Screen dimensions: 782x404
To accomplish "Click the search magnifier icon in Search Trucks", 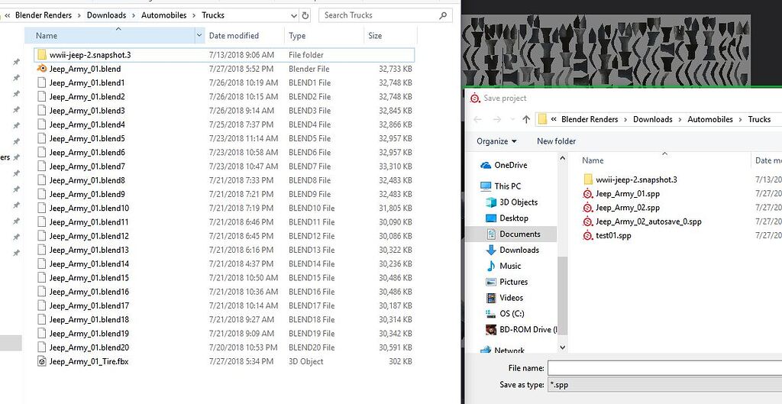I will click(442, 15).
